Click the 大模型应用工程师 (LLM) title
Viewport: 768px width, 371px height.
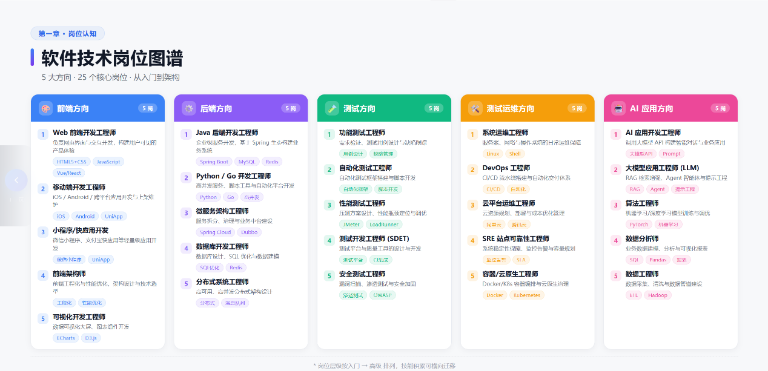pyautogui.click(x=663, y=168)
